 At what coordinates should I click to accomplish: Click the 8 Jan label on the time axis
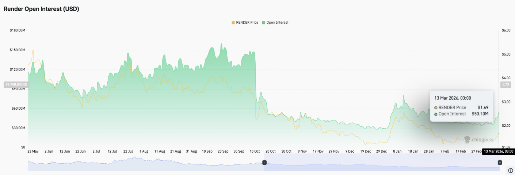click(397, 151)
